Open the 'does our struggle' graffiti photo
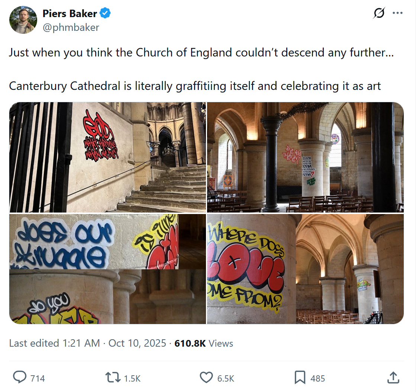This screenshot has height=392, width=416. tap(107, 269)
